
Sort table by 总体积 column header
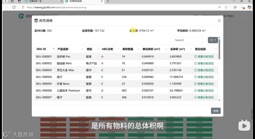[180, 49]
